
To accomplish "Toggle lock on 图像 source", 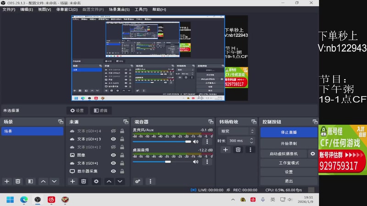I will pos(122,155).
